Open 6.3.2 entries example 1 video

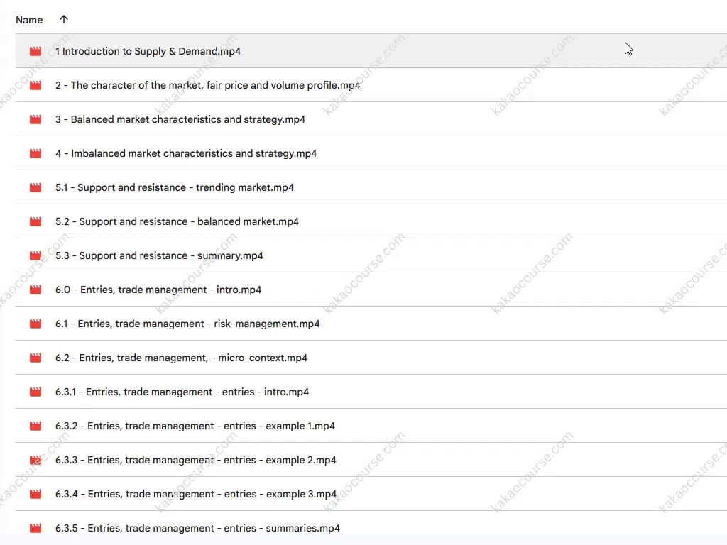[195, 426]
